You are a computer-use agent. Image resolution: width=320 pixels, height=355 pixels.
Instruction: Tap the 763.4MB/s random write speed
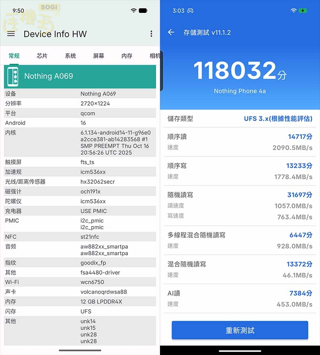point(295,217)
